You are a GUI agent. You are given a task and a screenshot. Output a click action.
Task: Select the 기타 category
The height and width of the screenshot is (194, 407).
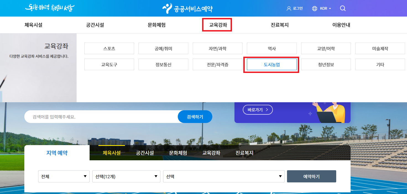coord(380,64)
